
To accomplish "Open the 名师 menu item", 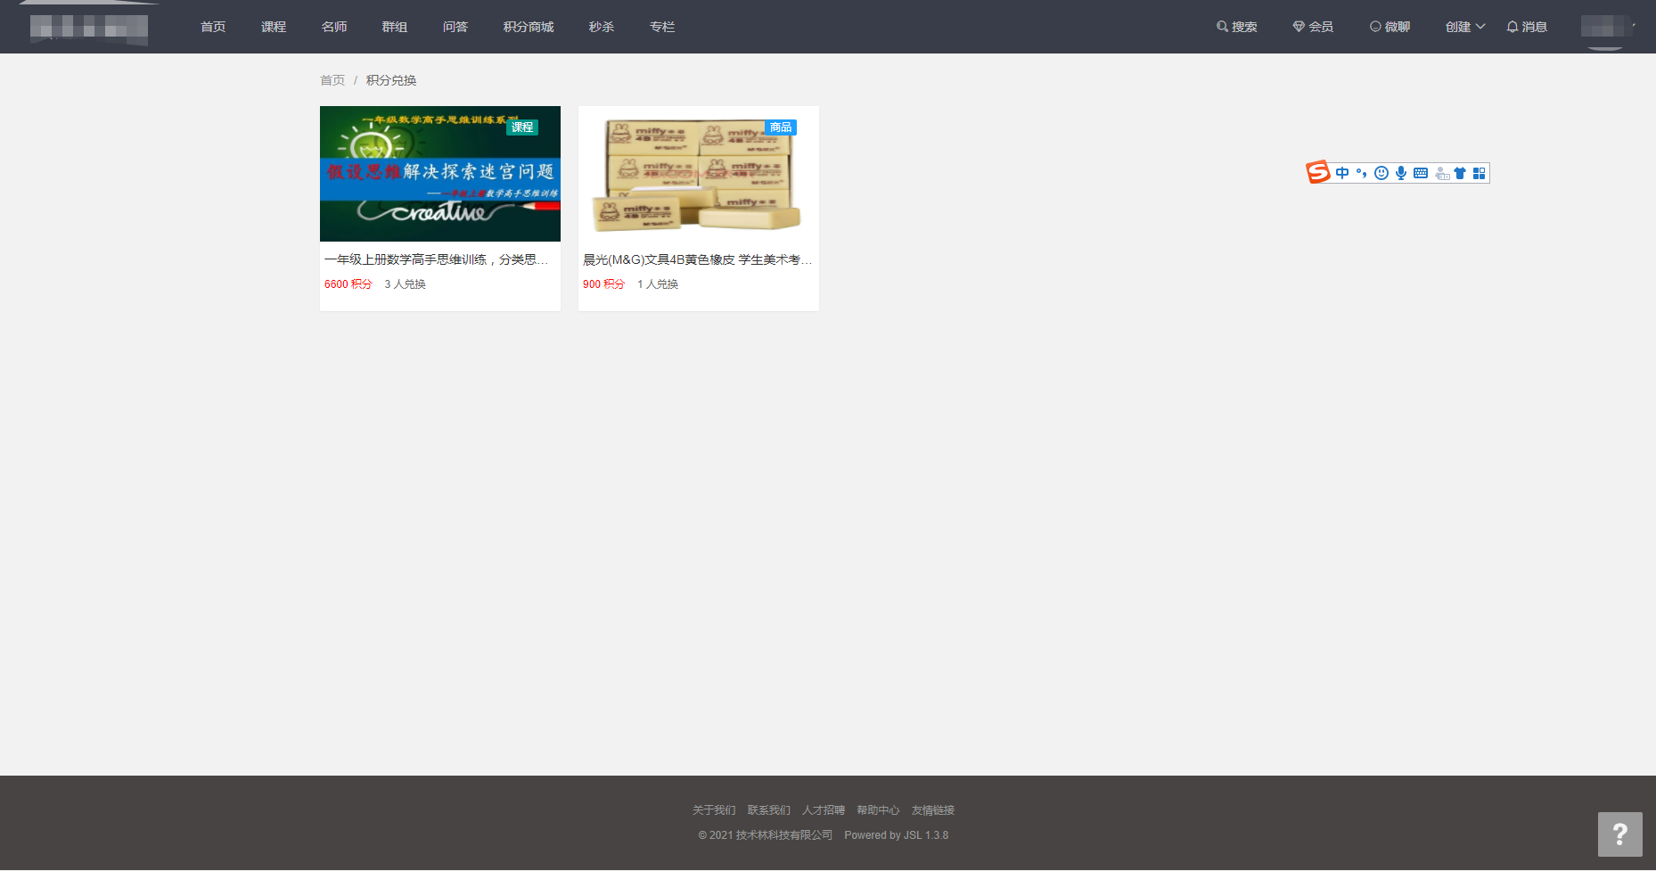I will point(334,27).
